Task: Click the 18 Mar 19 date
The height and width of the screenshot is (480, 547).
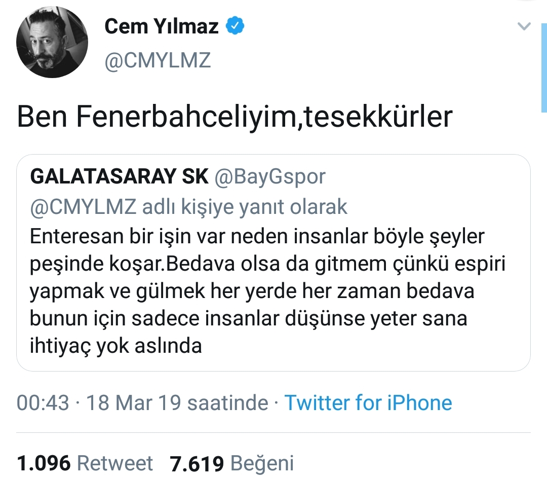Action: click(x=133, y=403)
